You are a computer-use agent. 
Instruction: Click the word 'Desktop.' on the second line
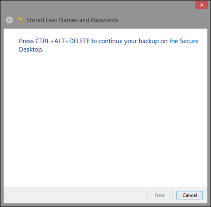pos(31,50)
